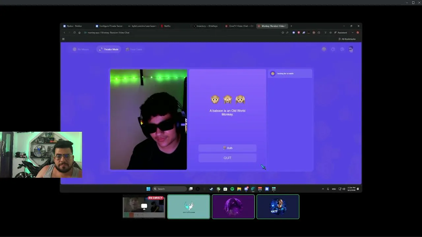Open the apps grid in bookmarks bar
Screen dimensions: 422x237
[63, 39]
